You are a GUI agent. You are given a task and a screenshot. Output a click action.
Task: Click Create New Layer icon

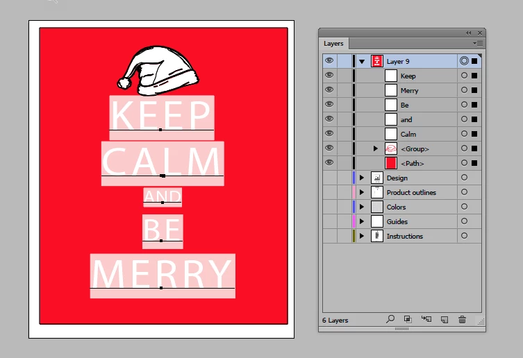445,320
